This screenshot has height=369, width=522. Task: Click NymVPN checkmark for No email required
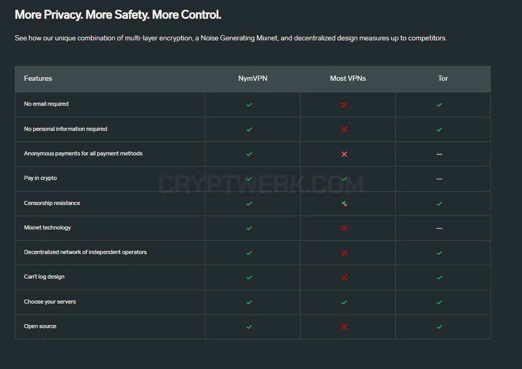point(249,105)
